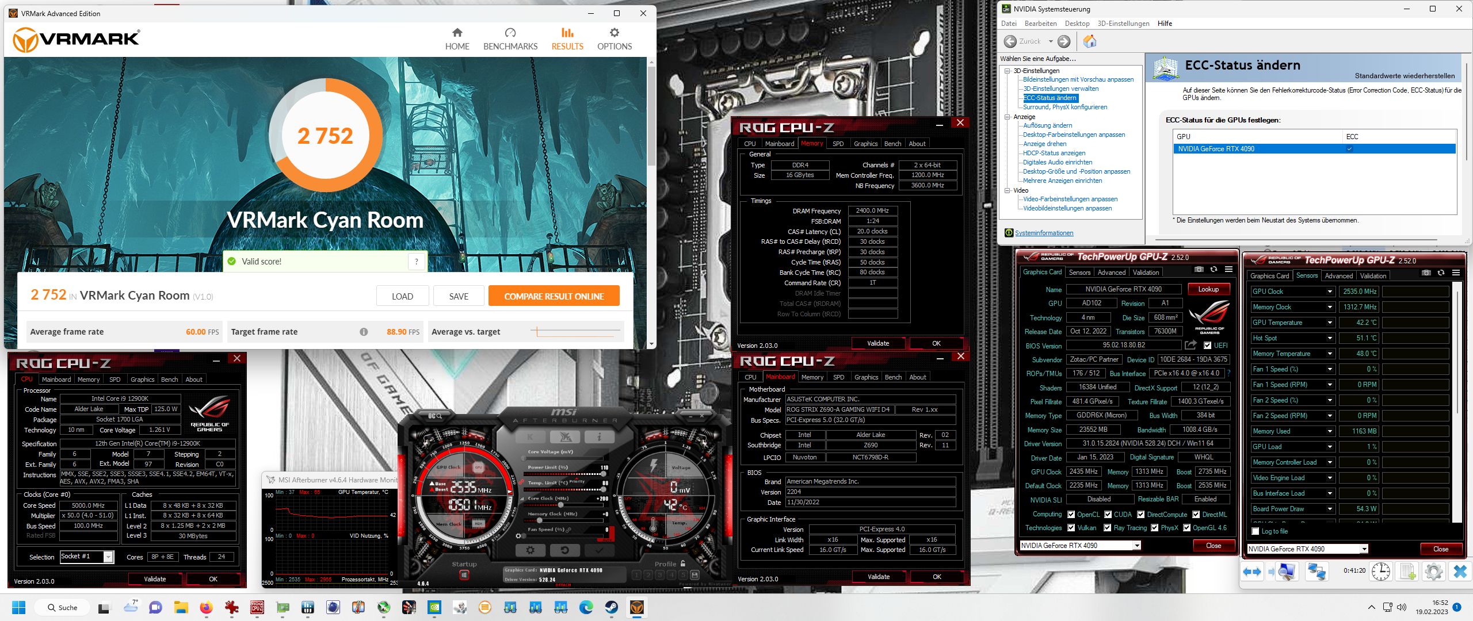Toggle the Vulkan checkbox in GPU-Z
Image resolution: width=1473 pixels, height=621 pixels.
1071,528
